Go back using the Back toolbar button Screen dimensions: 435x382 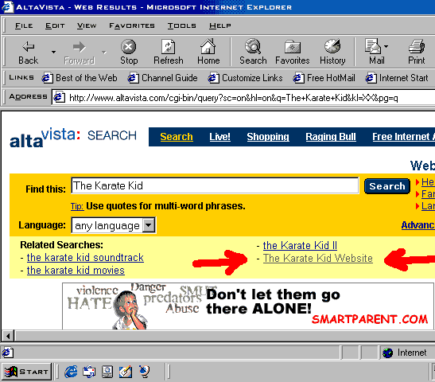(29, 53)
